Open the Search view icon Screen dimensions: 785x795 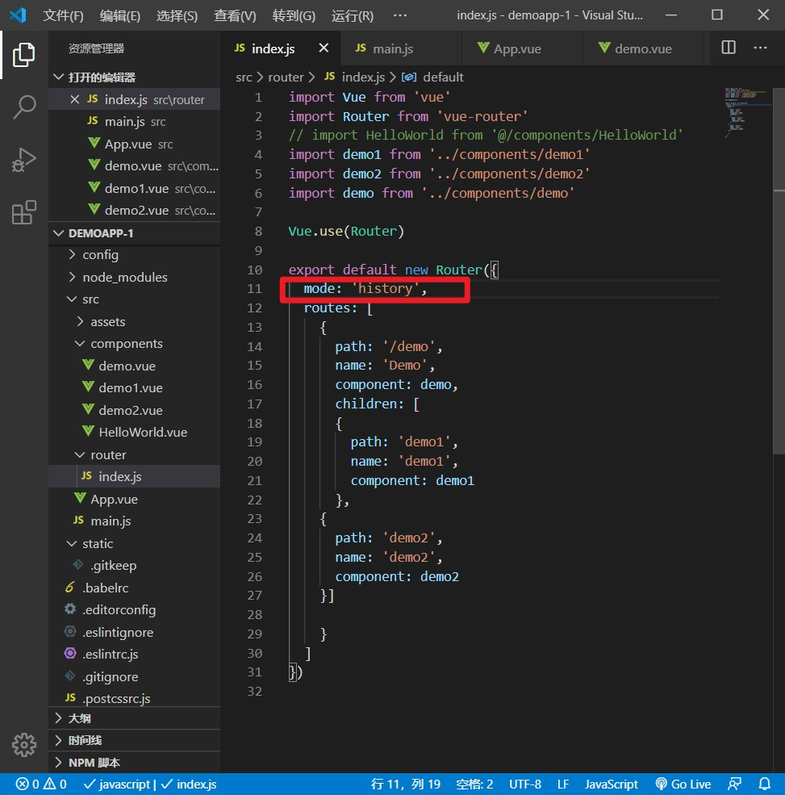pyautogui.click(x=23, y=107)
